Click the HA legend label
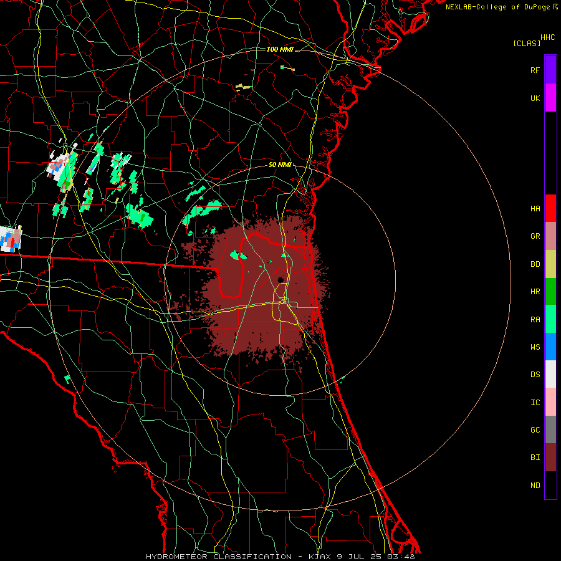Viewport: 561px width, 561px height. tap(535, 208)
